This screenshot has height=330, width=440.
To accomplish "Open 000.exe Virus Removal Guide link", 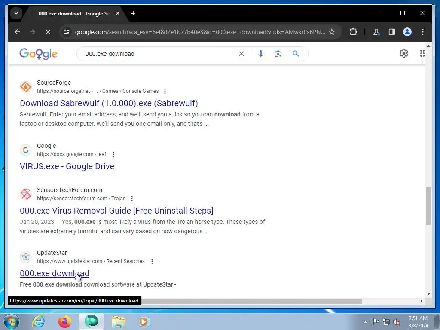I will tap(116, 211).
